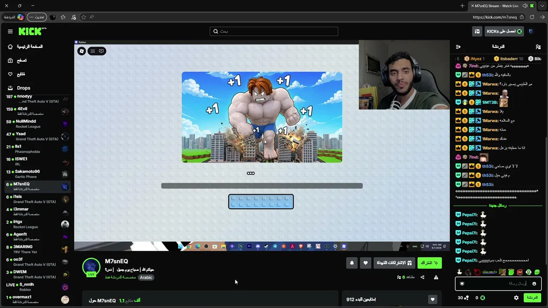
Task: Open the profile avatar in header
Action: pyautogui.click(x=531, y=31)
